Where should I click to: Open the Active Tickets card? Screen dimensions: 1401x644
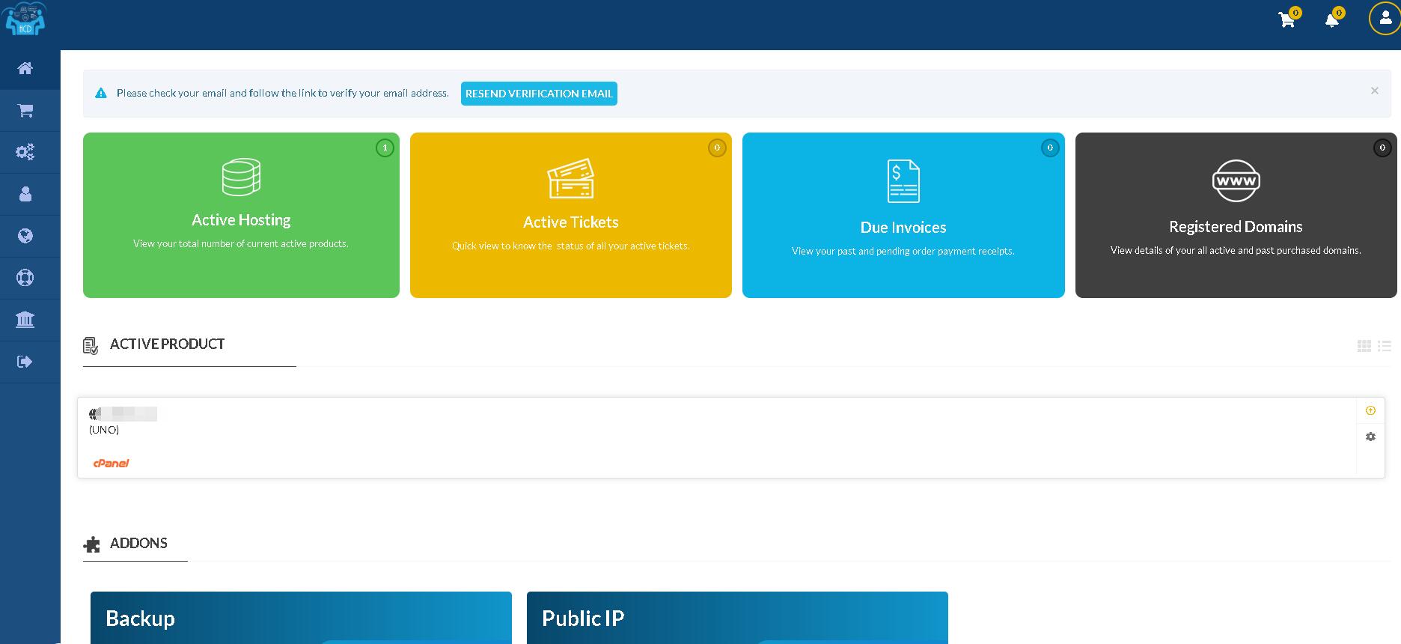click(571, 216)
